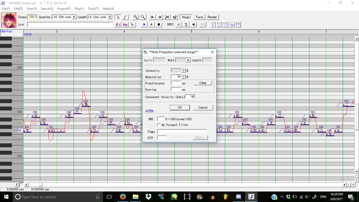Stop playback
The height and width of the screenshot is (202, 359).
[159, 24]
